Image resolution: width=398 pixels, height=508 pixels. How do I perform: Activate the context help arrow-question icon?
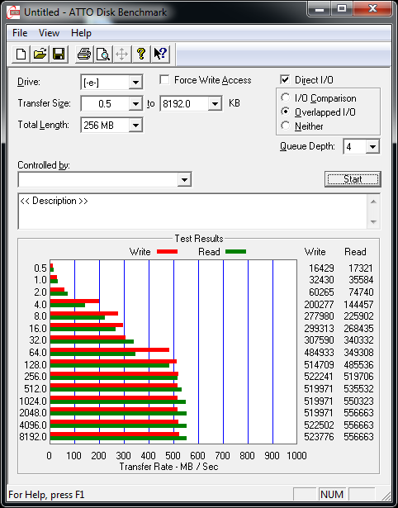point(160,54)
